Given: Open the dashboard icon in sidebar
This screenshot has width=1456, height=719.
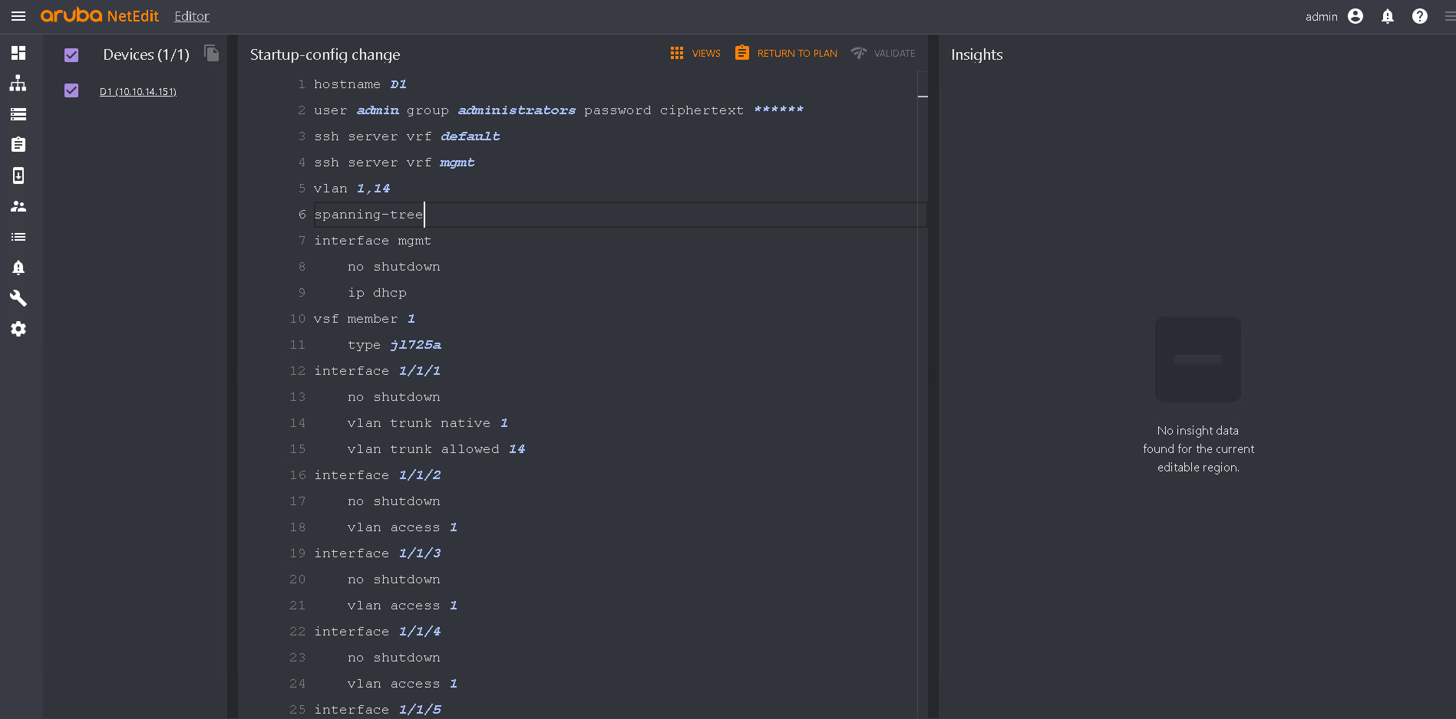Looking at the screenshot, I should click(x=18, y=53).
